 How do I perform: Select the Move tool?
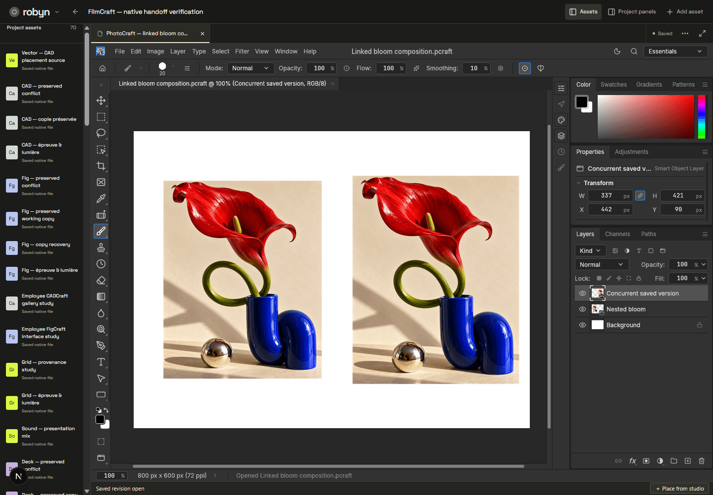point(101,100)
